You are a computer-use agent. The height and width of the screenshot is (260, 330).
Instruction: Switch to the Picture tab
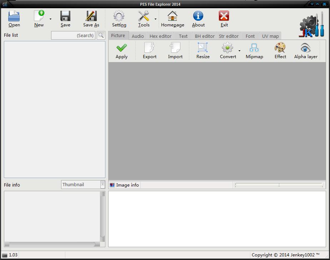(118, 36)
